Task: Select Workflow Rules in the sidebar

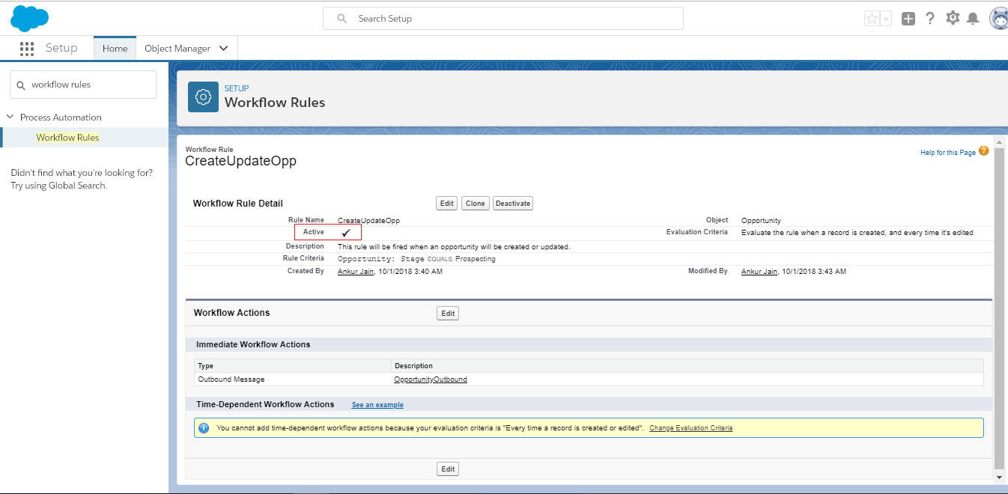Action: 67,138
